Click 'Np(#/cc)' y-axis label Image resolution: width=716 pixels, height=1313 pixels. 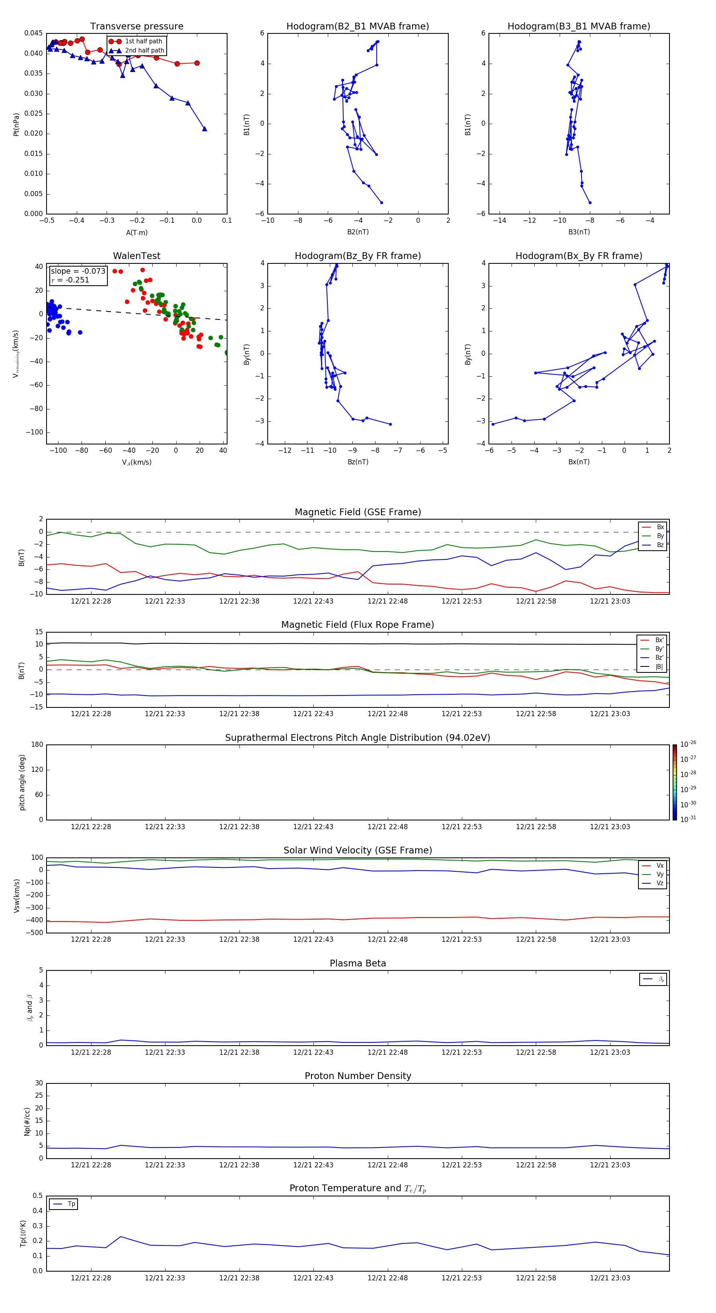tap(27, 1121)
